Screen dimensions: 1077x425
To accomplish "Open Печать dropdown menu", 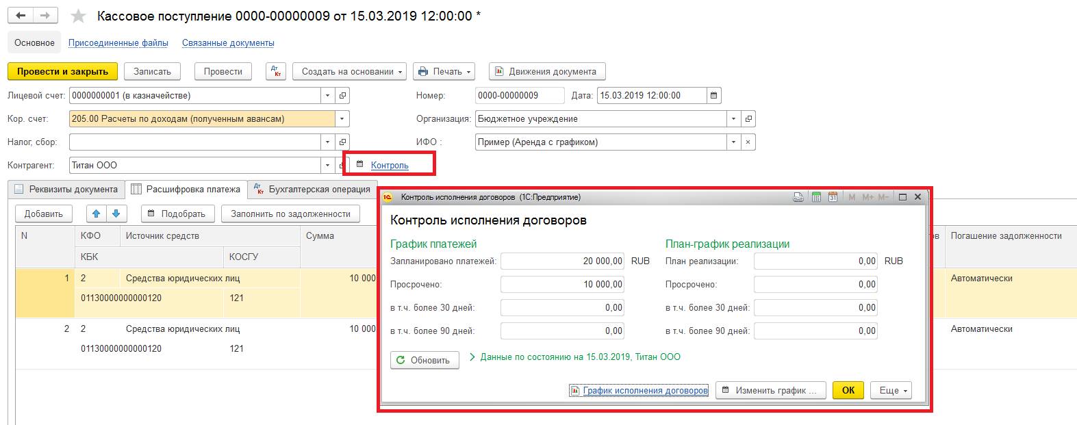I will click(x=444, y=71).
